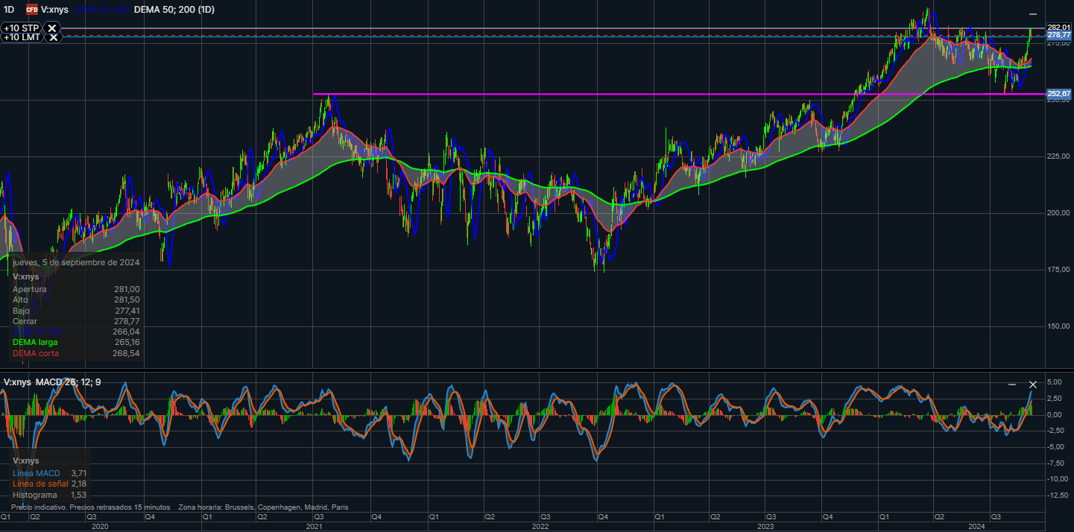Click the 282,01 stop price tag
The height and width of the screenshot is (532, 1074).
click(1058, 28)
